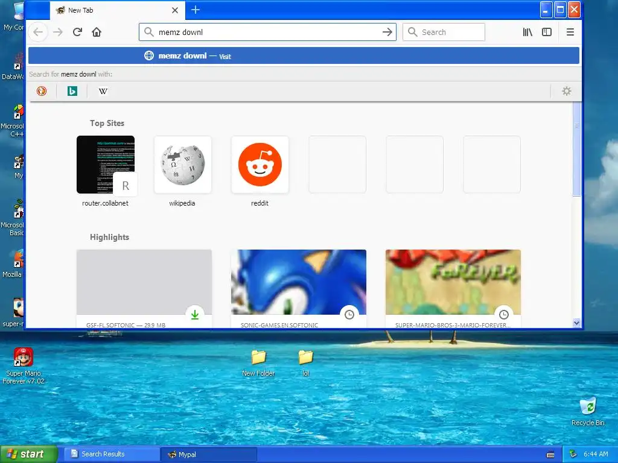Close the New Tab tab
618x463 pixels.
(175, 10)
